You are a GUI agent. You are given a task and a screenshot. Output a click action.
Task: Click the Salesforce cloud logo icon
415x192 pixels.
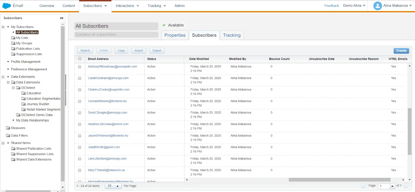(x=6, y=6)
